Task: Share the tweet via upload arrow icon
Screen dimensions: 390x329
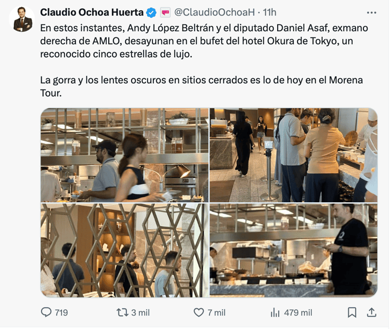Action: tap(371, 312)
